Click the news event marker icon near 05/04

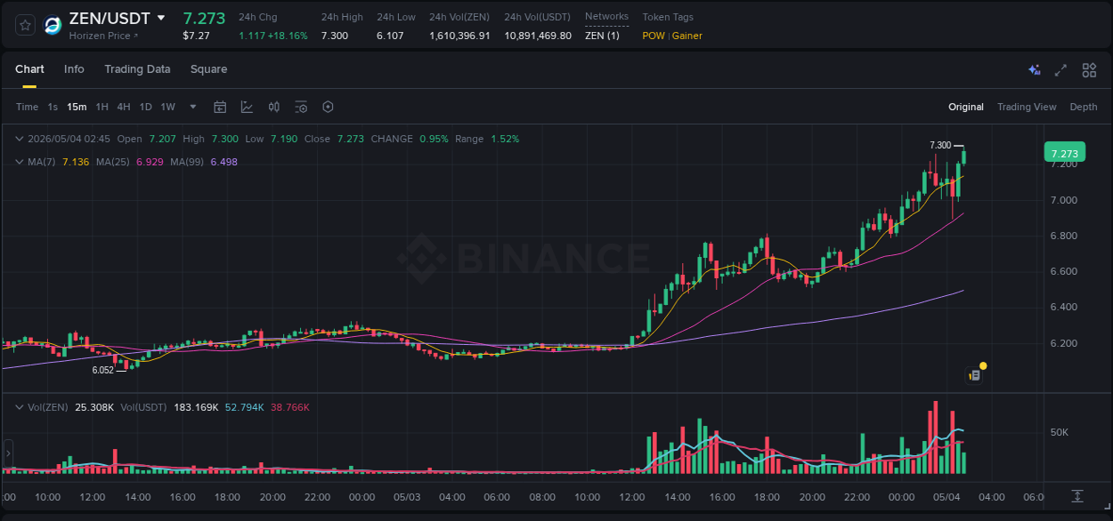pyautogui.click(x=975, y=375)
